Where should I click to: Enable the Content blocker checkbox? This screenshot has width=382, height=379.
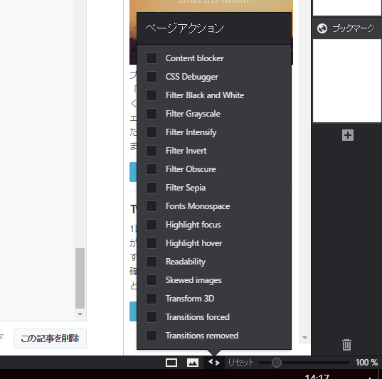tap(152, 58)
